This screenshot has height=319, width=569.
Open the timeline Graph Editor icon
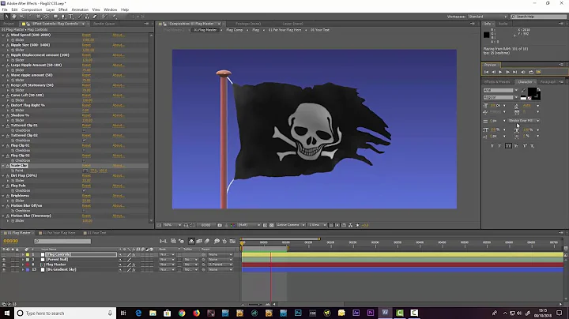point(232,241)
